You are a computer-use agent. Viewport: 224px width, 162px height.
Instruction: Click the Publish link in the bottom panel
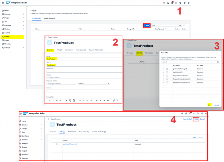[x=196, y=119]
